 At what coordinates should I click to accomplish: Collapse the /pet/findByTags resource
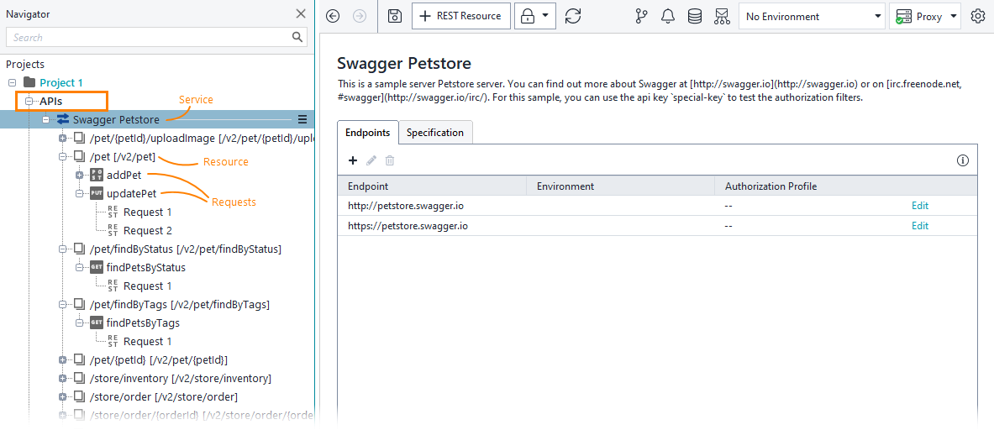tap(62, 305)
